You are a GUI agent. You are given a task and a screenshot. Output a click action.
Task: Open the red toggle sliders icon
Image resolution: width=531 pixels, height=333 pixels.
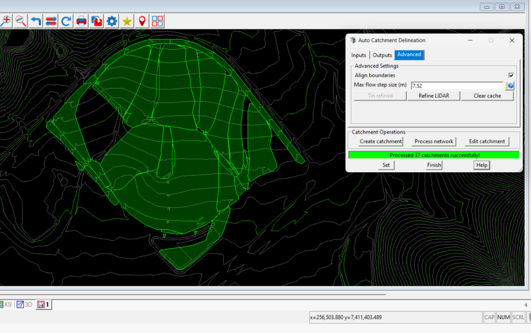(x=51, y=21)
